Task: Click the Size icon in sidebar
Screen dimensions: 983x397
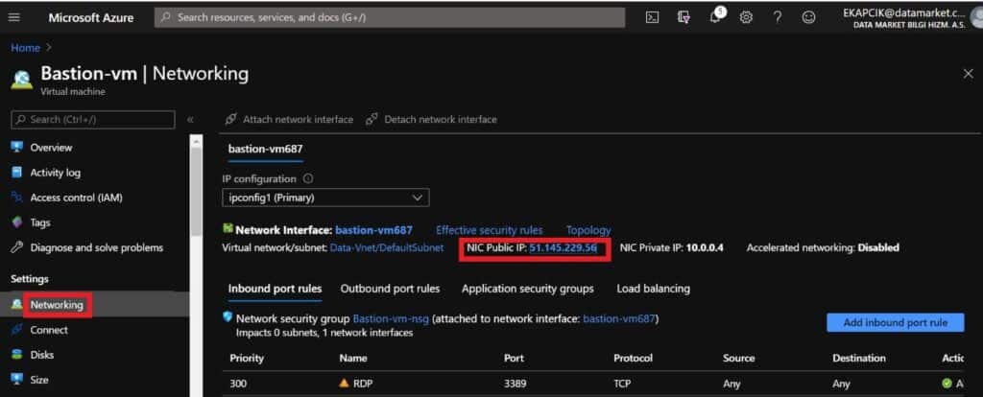Action: point(17,380)
